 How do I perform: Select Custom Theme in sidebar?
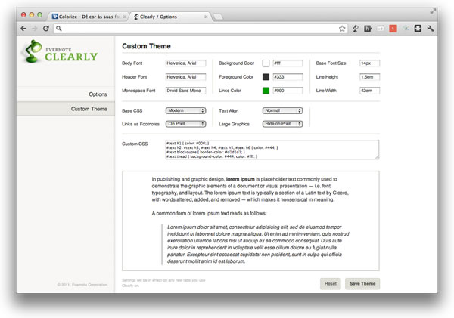pyautogui.click(x=66, y=109)
